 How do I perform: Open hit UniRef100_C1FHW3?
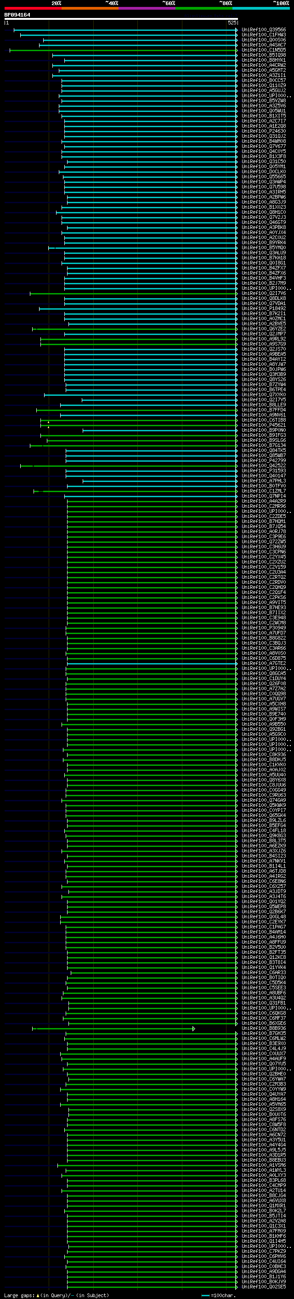tap(264, 35)
